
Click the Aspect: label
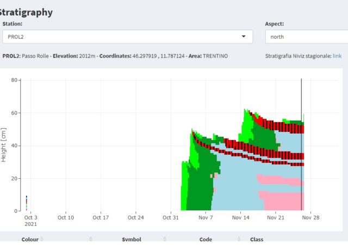pos(274,24)
